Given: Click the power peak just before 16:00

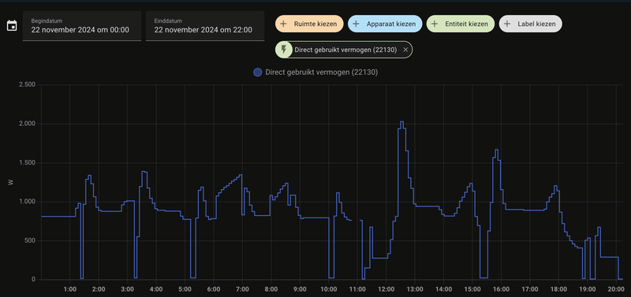Looking at the screenshot, I should [497, 150].
